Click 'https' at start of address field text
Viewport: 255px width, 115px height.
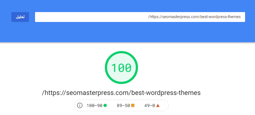154,17
